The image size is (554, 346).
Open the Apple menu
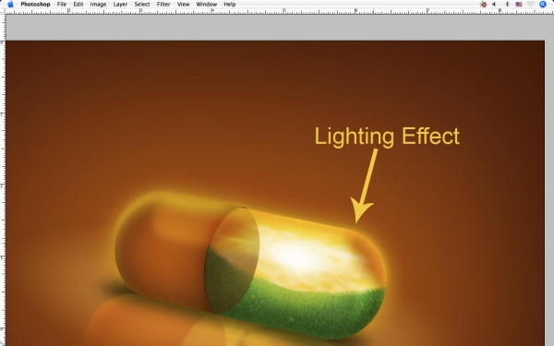10,5
